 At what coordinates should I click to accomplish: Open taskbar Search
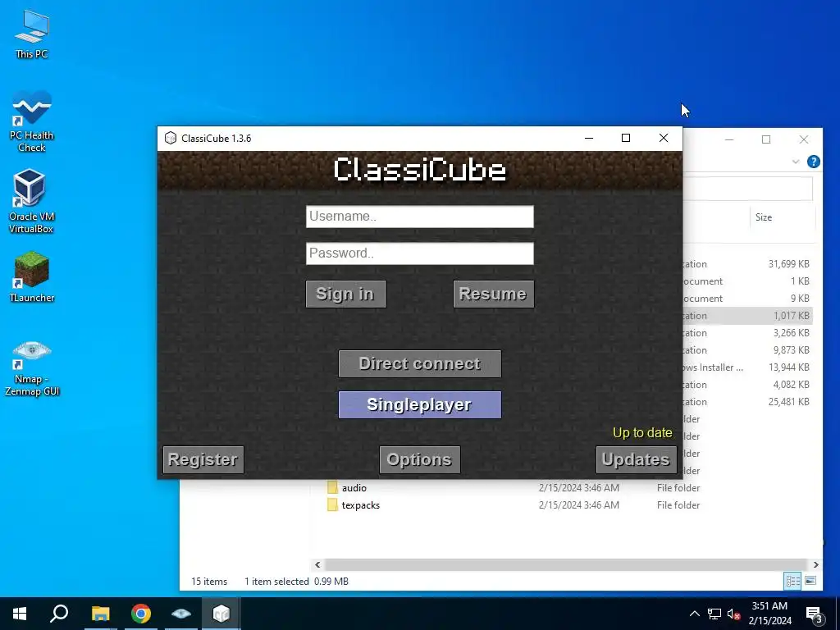pos(59,614)
